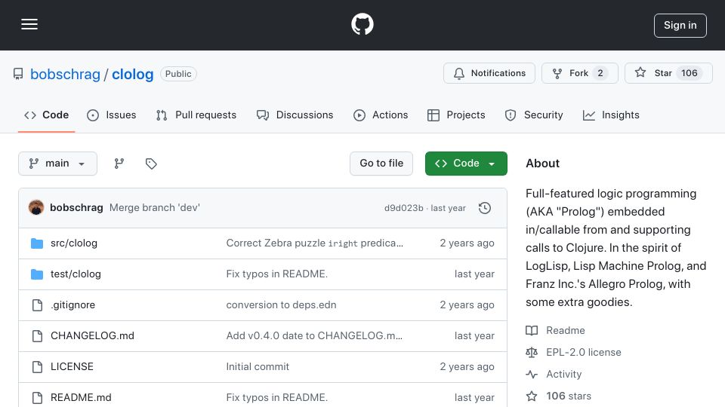
Task: Open 'Fix typos in README.' commit for README.md
Action: (276, 398)
